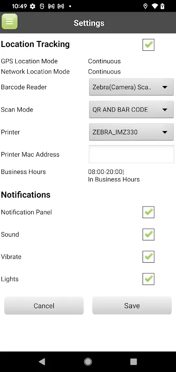
Task: Tap the recent apps square button
Action: click(134, 361)
